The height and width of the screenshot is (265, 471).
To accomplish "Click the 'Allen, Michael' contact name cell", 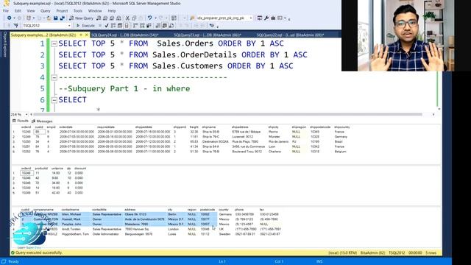I will pyautogui.click(x=71, y=214).
